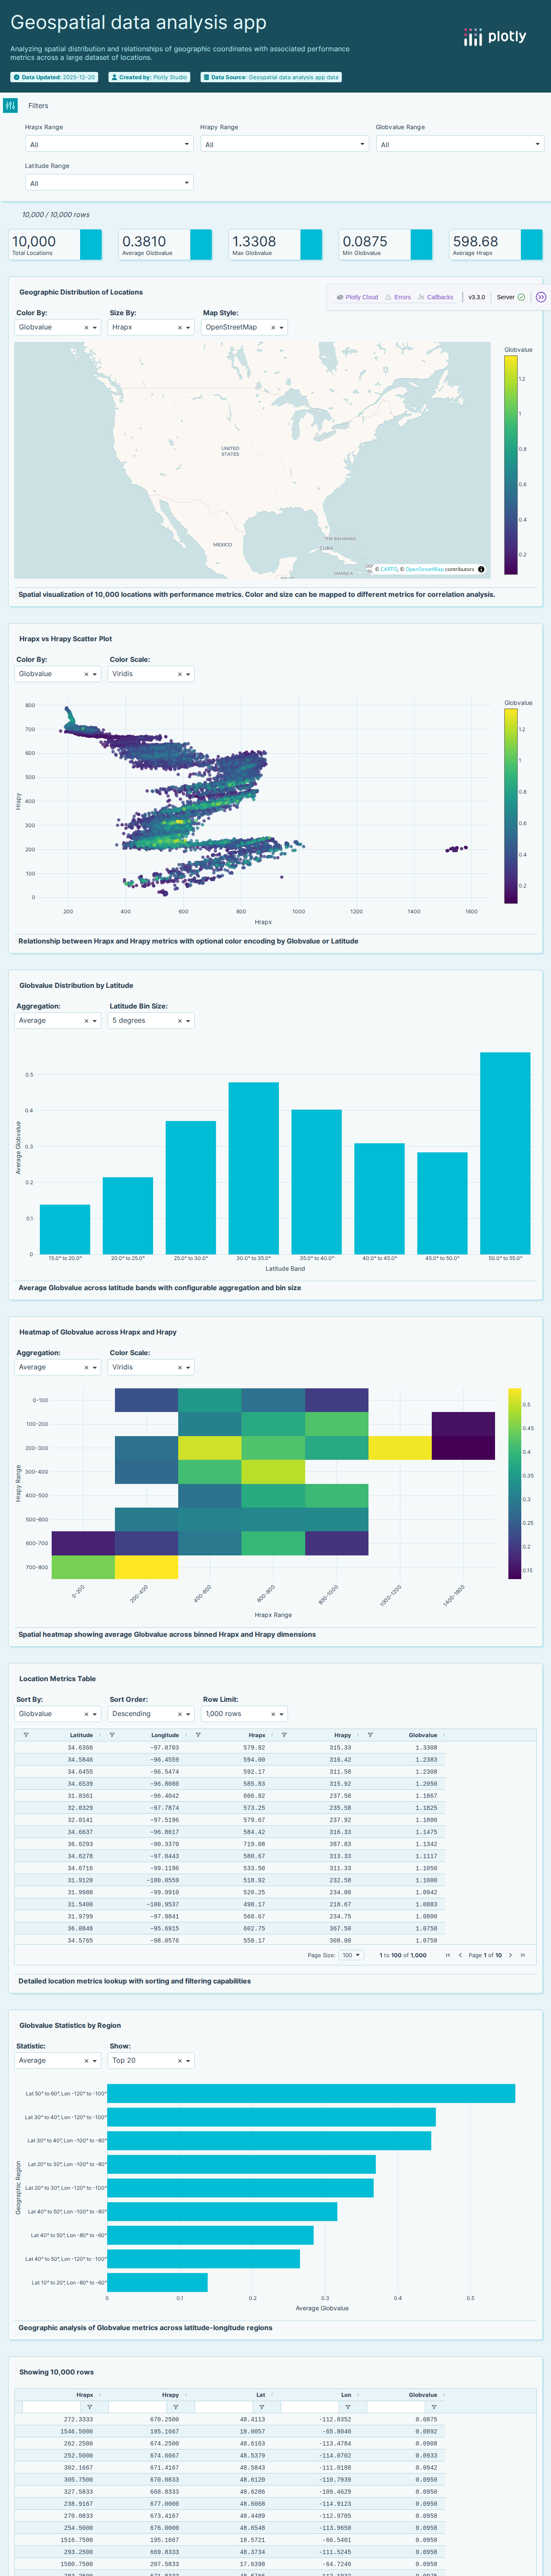Screen dimensions: 551x2576
Task: Jump to last page of Location Metrics table
Action: (x=522, y=1955)
